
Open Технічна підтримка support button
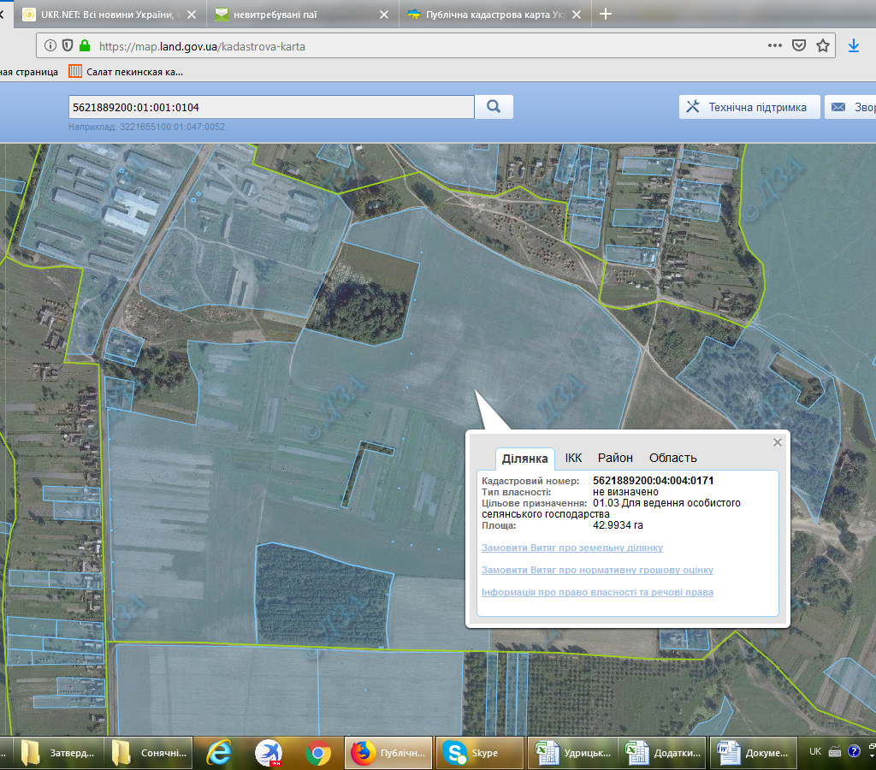click(x=749, y=107)
